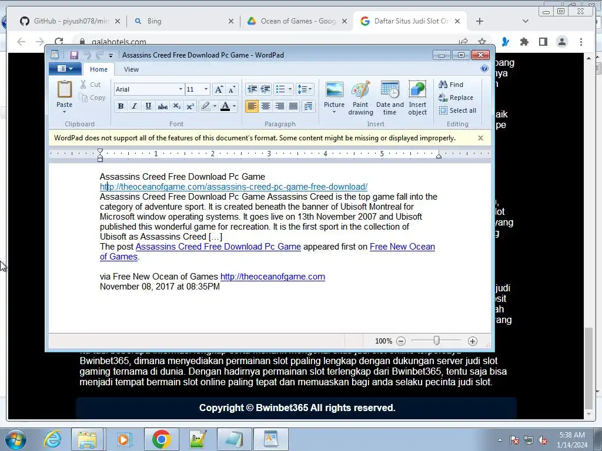Click the Save icon in quick access toolbar

pos(74,55)
